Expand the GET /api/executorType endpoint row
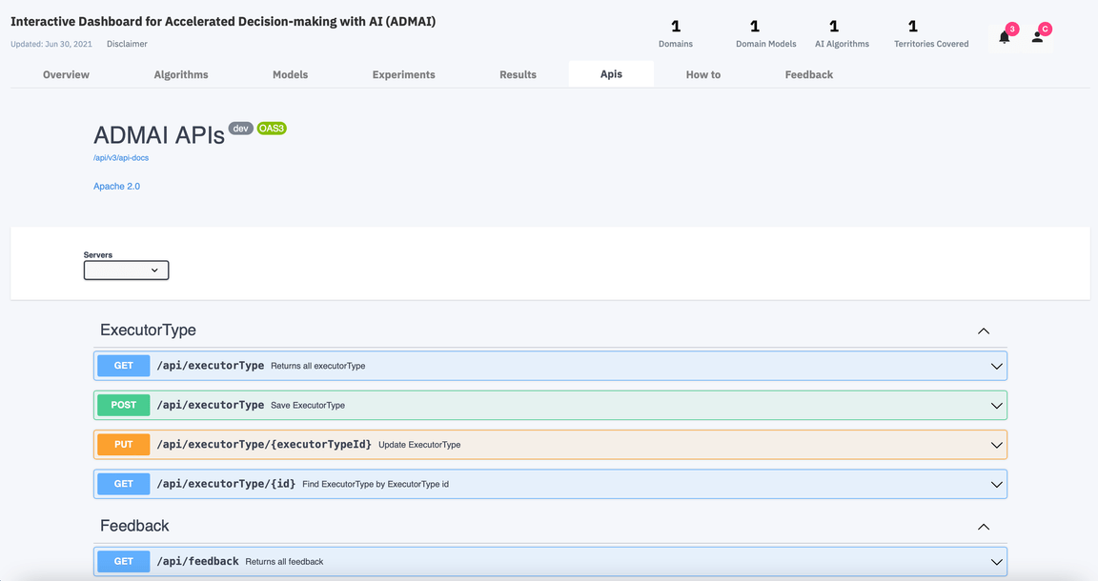Viewport: 1098px width, 581px height. tap(995, 365)
